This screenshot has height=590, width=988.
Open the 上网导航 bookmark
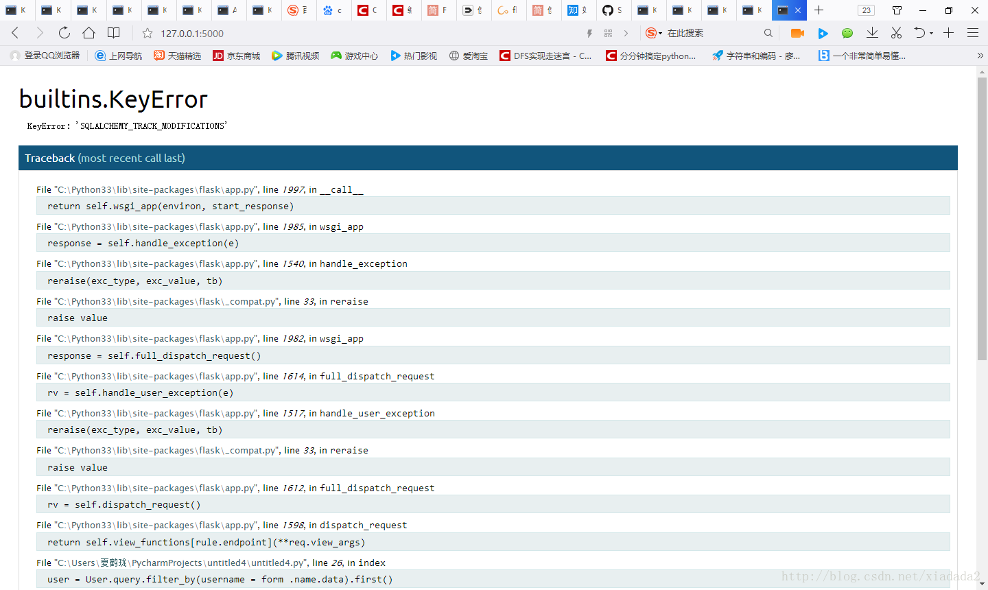click(118, 56)
